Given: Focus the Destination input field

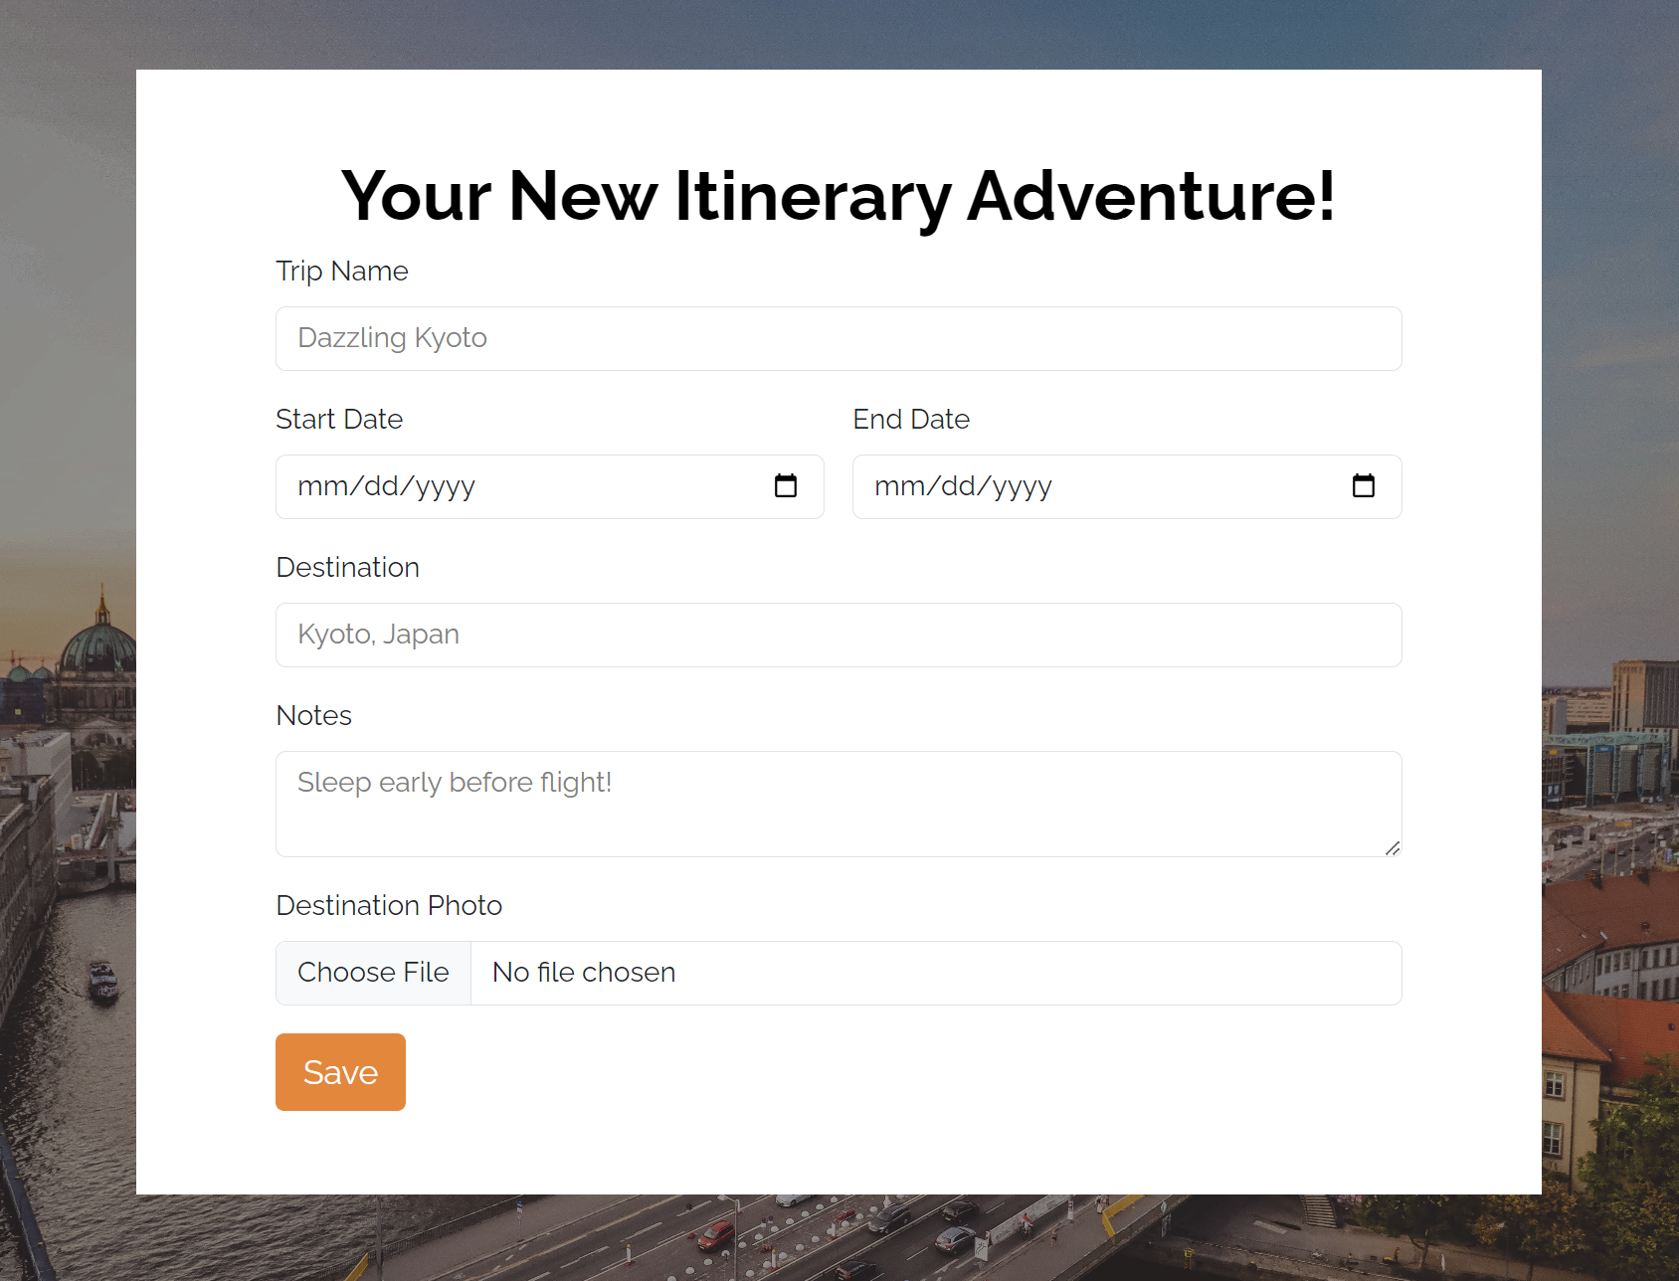Looking at the screenshot, I should [839, 635].
